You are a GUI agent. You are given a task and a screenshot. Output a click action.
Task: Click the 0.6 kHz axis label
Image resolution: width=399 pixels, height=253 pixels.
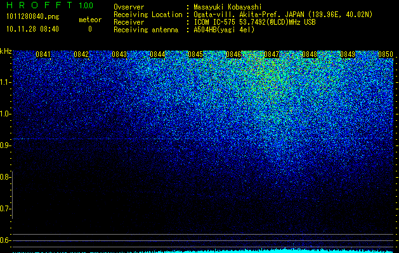[x=5, y=240]
